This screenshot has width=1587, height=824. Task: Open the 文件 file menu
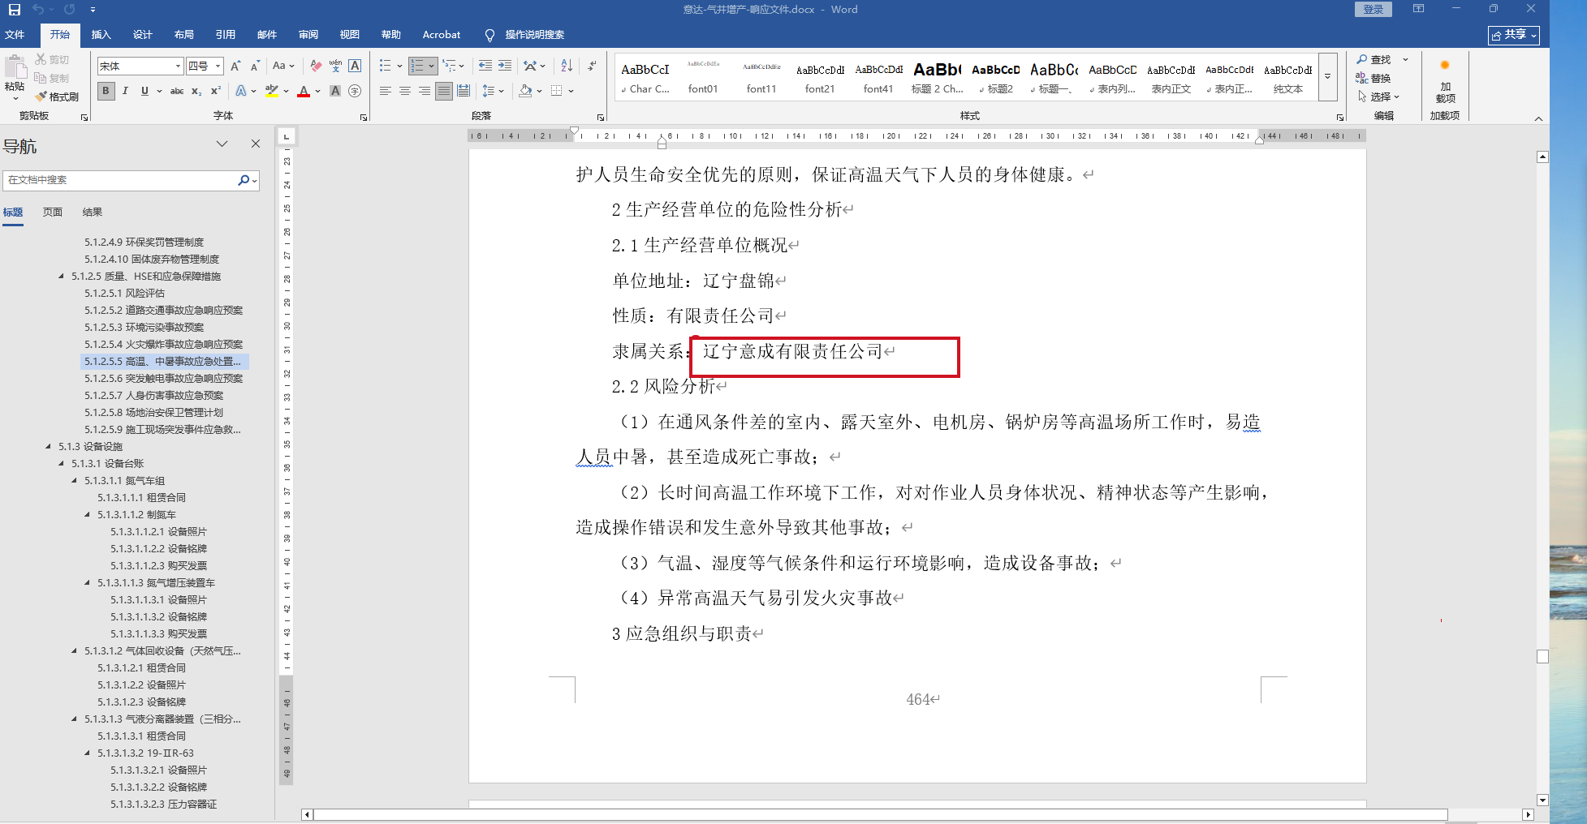tap(15, 35)
